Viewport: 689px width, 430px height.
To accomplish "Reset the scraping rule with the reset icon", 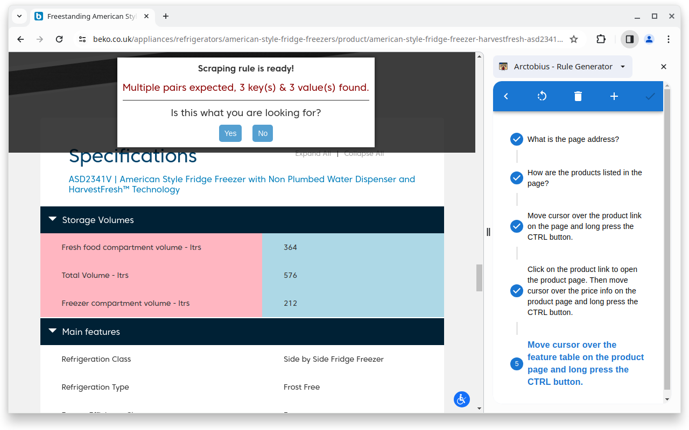I will click(x=542, y=96).
